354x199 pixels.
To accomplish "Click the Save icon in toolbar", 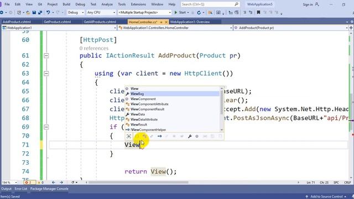I will [34, 13].
